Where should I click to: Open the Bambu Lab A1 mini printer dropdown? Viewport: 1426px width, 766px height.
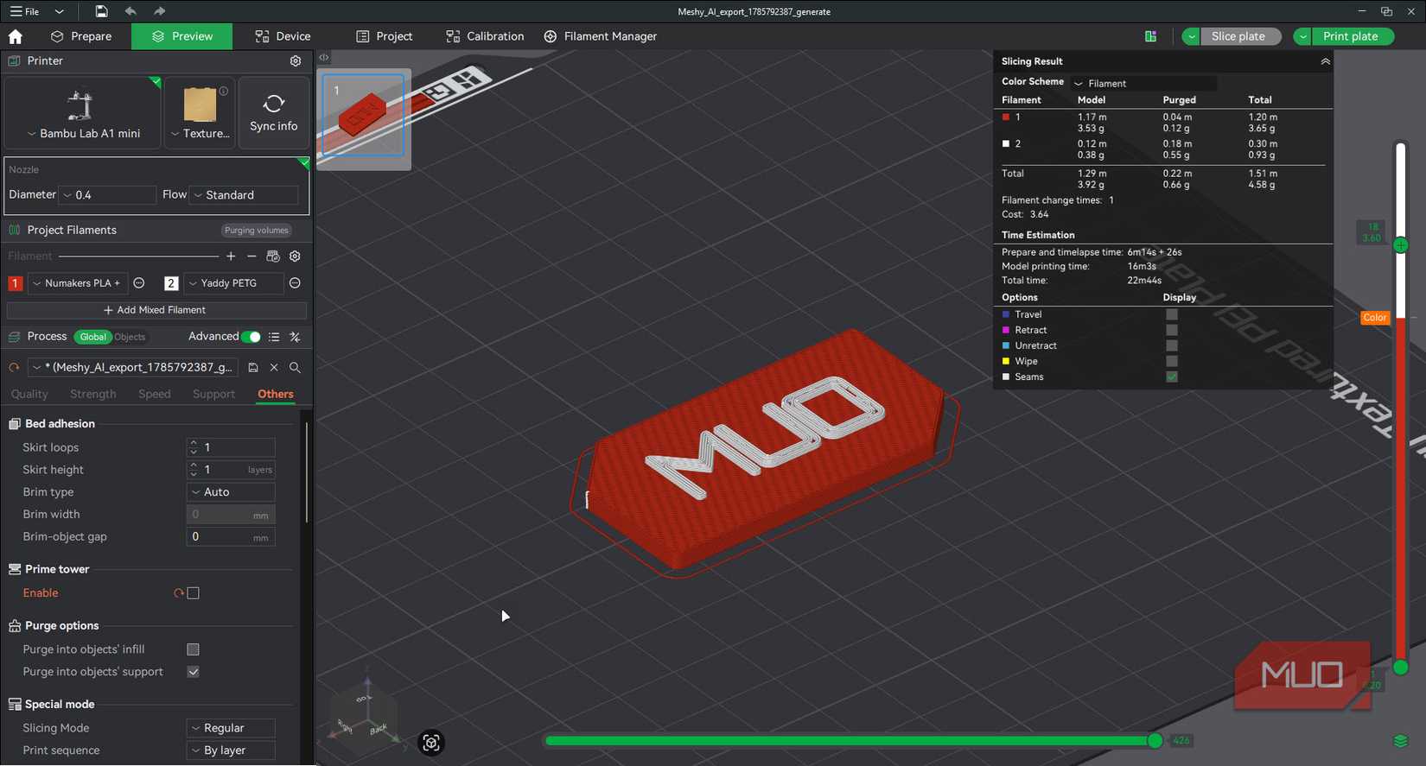click(83, 134)
